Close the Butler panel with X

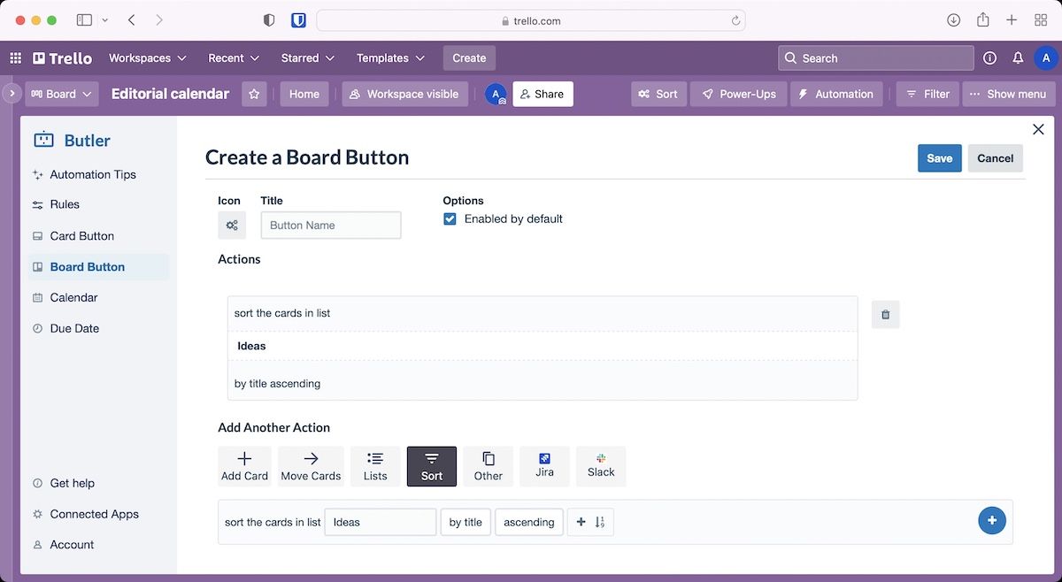click(x=1038, y=130)
